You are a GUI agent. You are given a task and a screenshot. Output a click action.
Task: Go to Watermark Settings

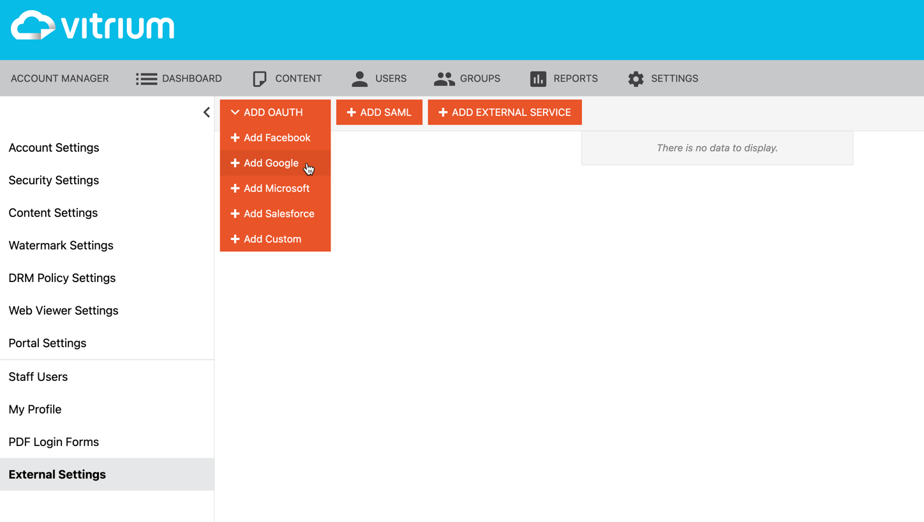pyautogui.click(x=61, y=246)
